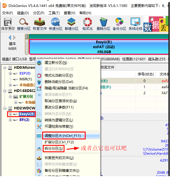Go to next disk with right arrow
171x177 pixels.
pos(14,37)
